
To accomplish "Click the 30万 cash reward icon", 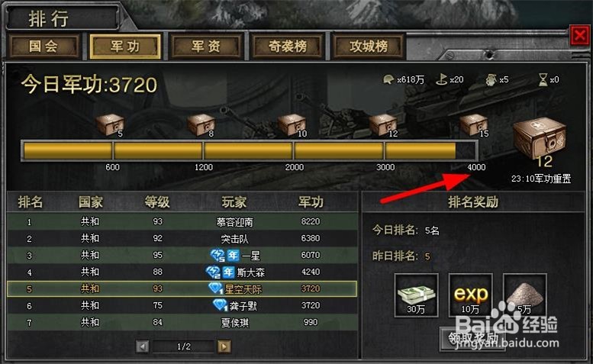I will coord(417,295).
